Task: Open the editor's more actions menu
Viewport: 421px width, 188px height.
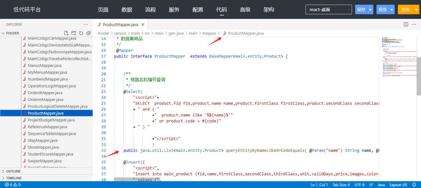Action: 414,24
